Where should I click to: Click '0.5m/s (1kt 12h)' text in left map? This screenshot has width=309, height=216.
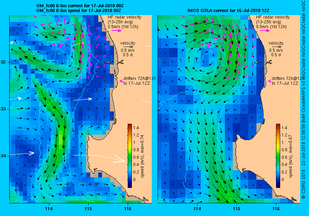click(x=123, y=27)
